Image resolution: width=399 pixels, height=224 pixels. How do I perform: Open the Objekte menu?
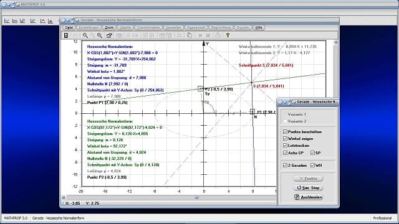pos(125,27)
